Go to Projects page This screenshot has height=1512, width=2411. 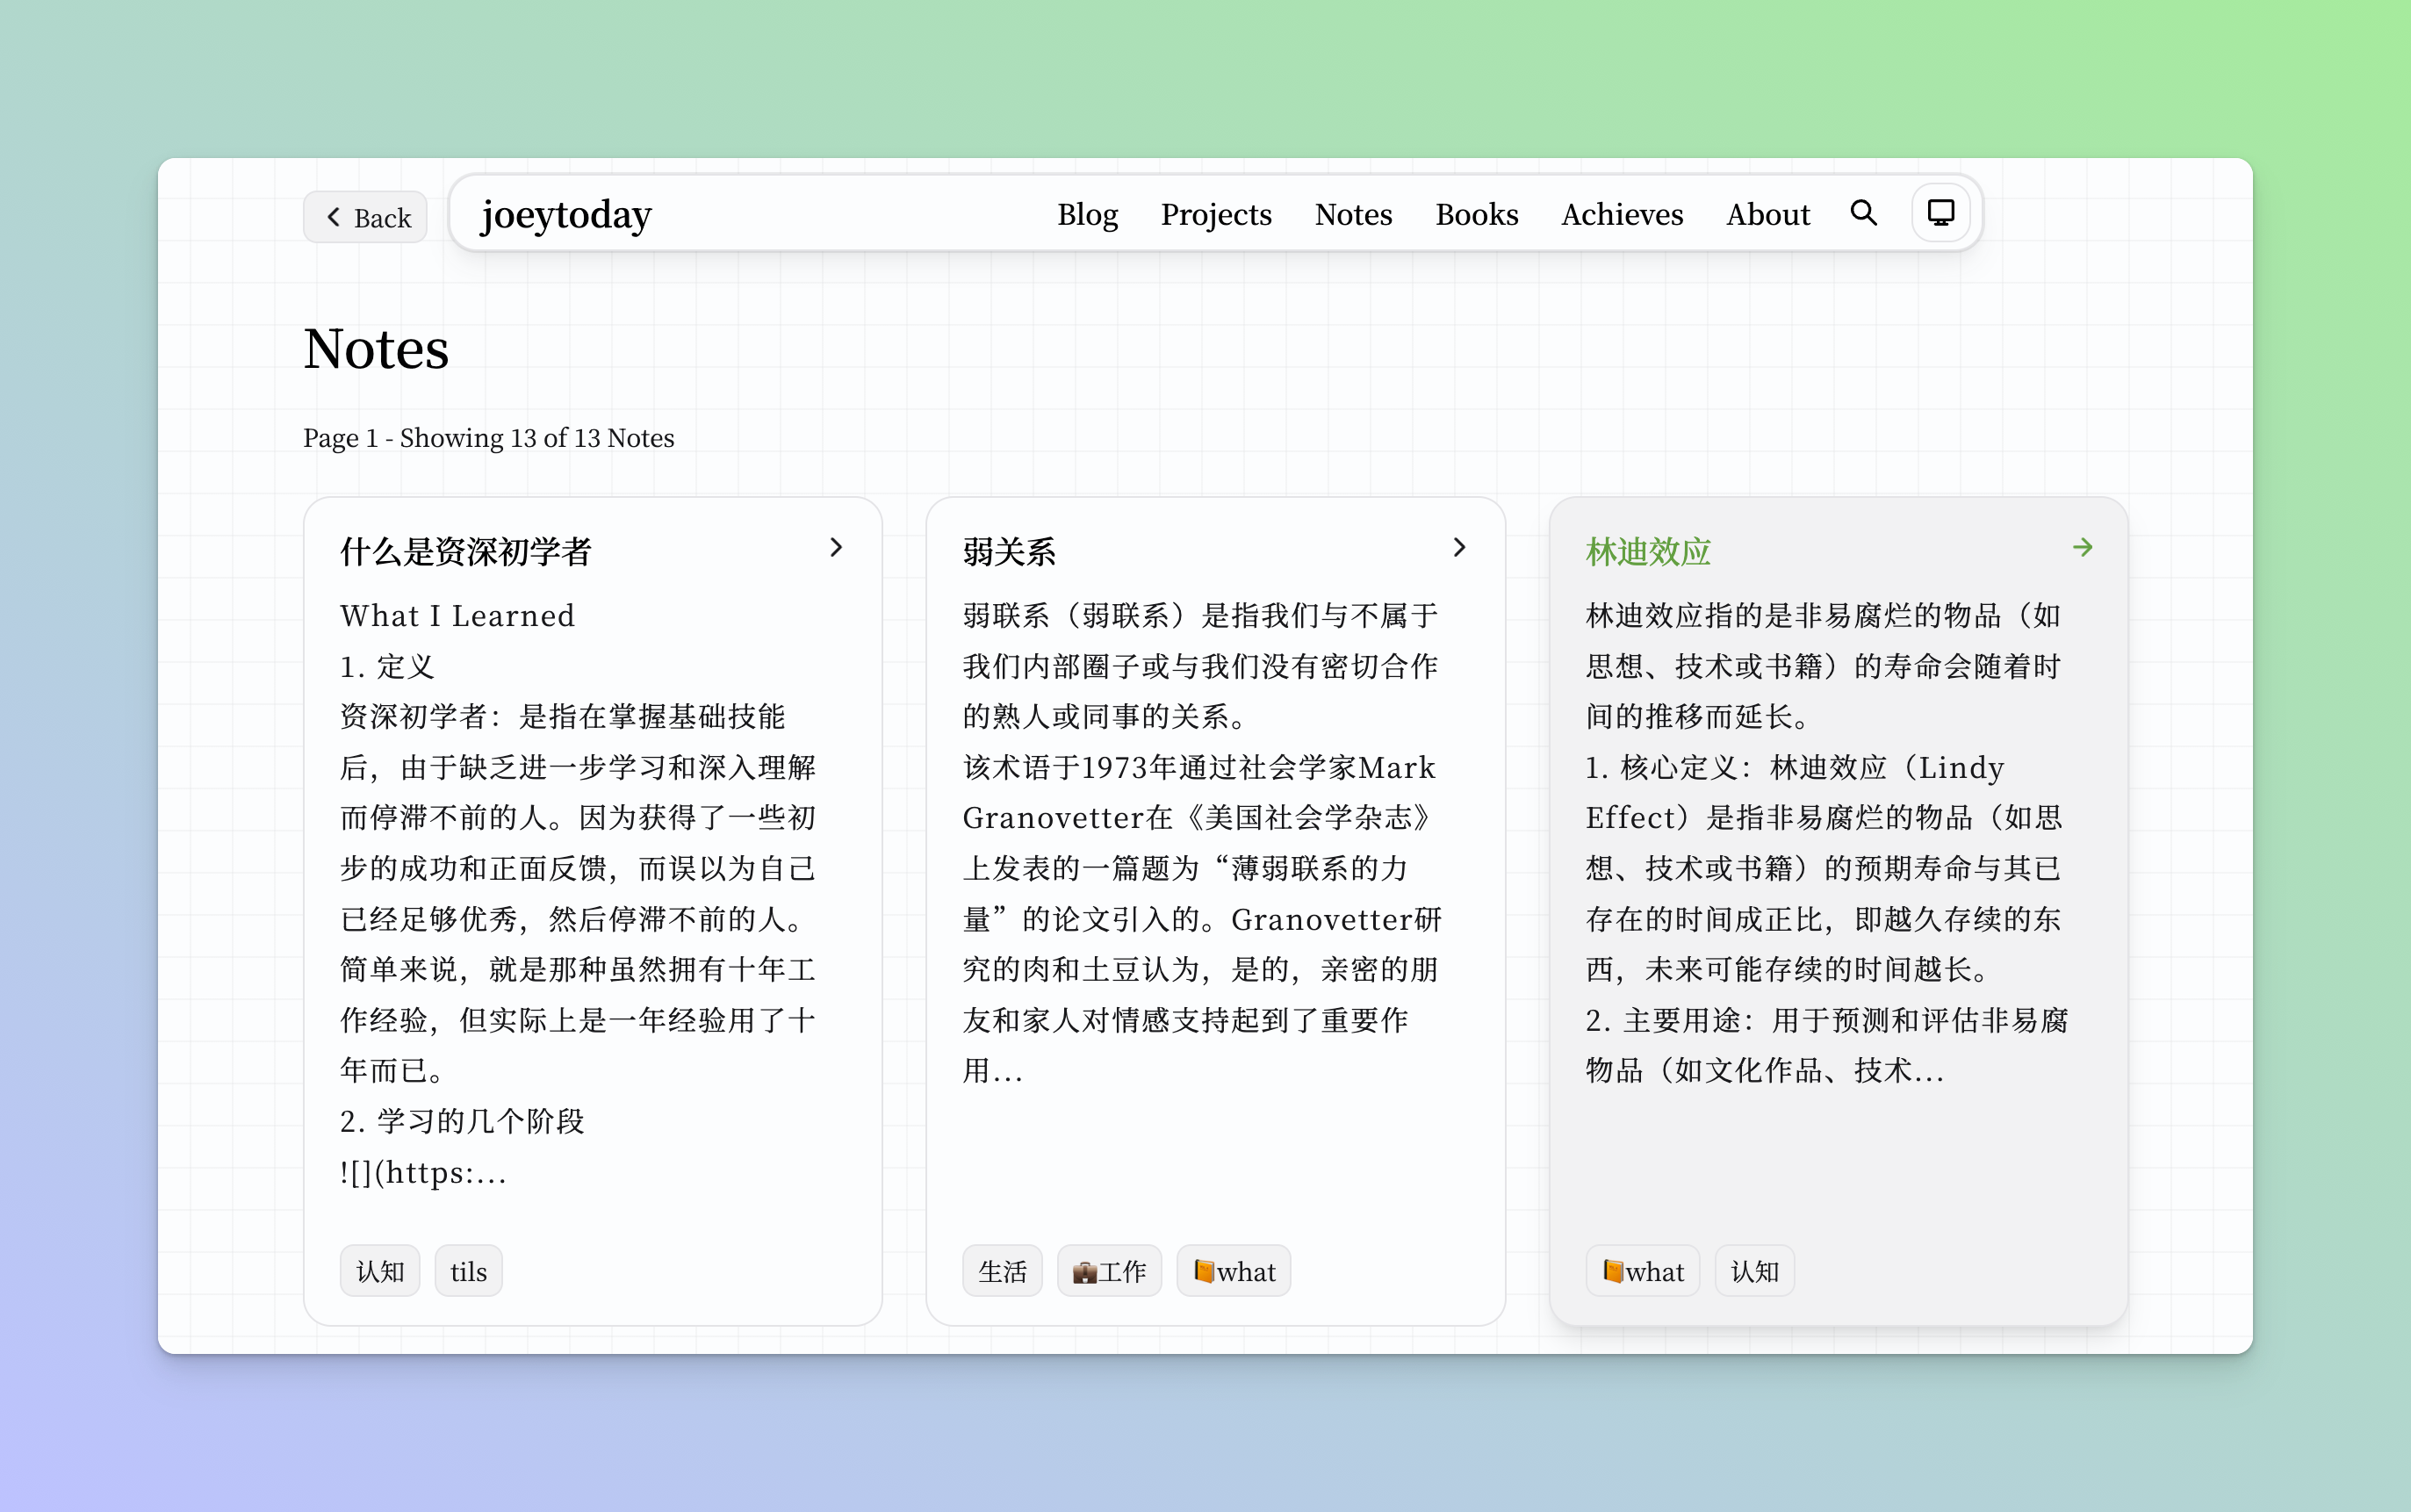pos(1215,214)
